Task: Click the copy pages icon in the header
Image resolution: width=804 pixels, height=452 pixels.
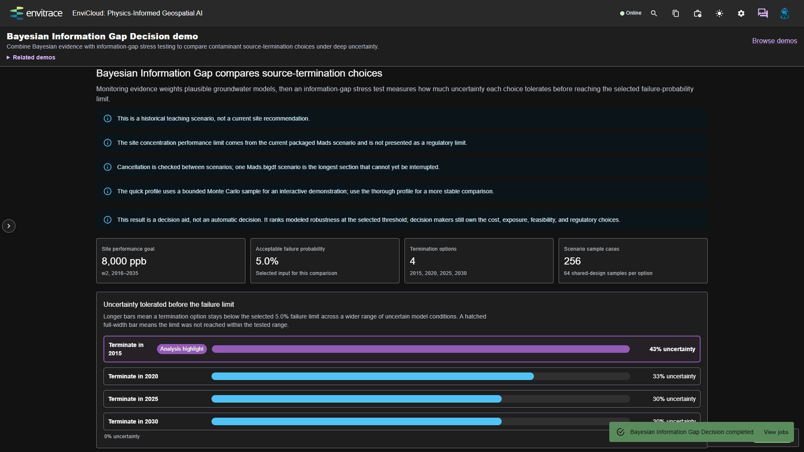Action: (675, 13)
